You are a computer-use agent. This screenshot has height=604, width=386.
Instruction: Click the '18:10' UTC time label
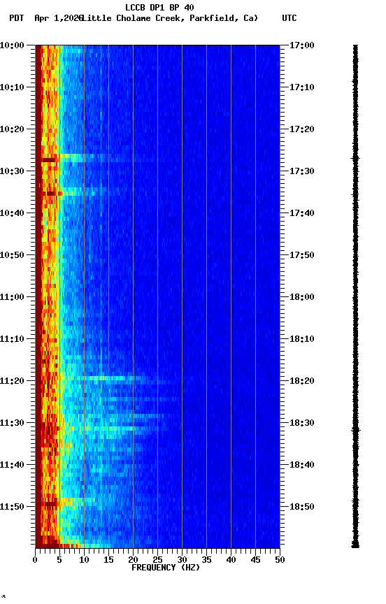301,339
